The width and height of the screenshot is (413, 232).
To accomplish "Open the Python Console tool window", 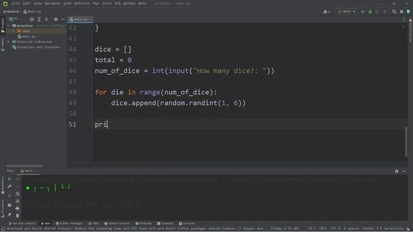I will [x=117, y=224].
